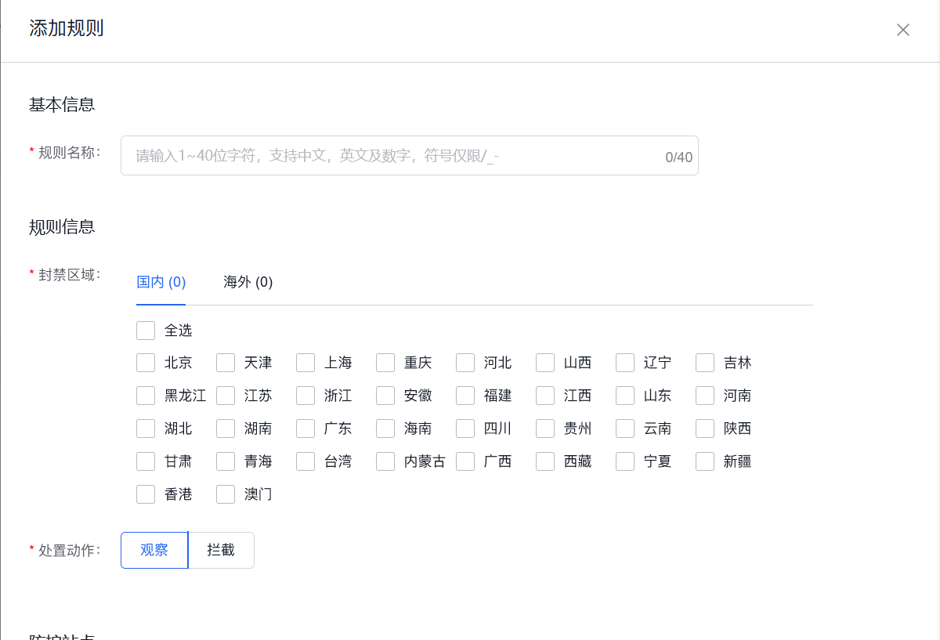The width and height of the screenshot is (940, 640).
Task: Select the 重庆 region checkbox
Action: coord(385,362)
